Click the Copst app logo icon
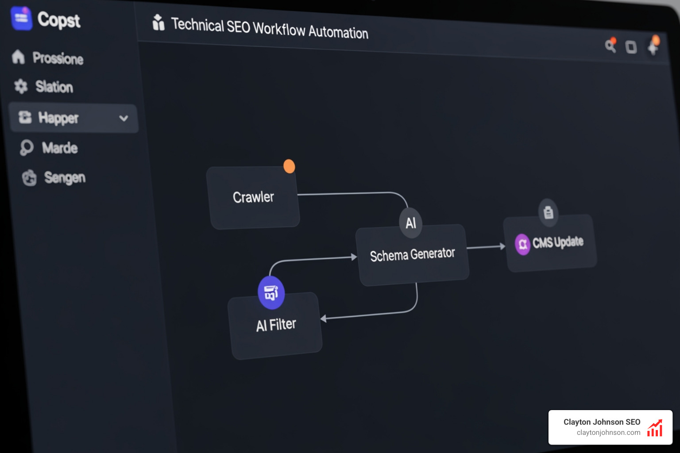The image size is (680, 453). point(21,19)
